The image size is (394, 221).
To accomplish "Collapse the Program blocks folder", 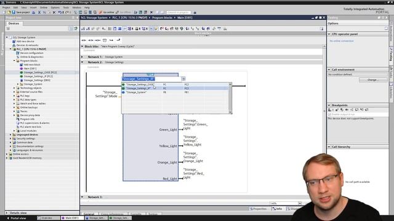I will point(14,61).
